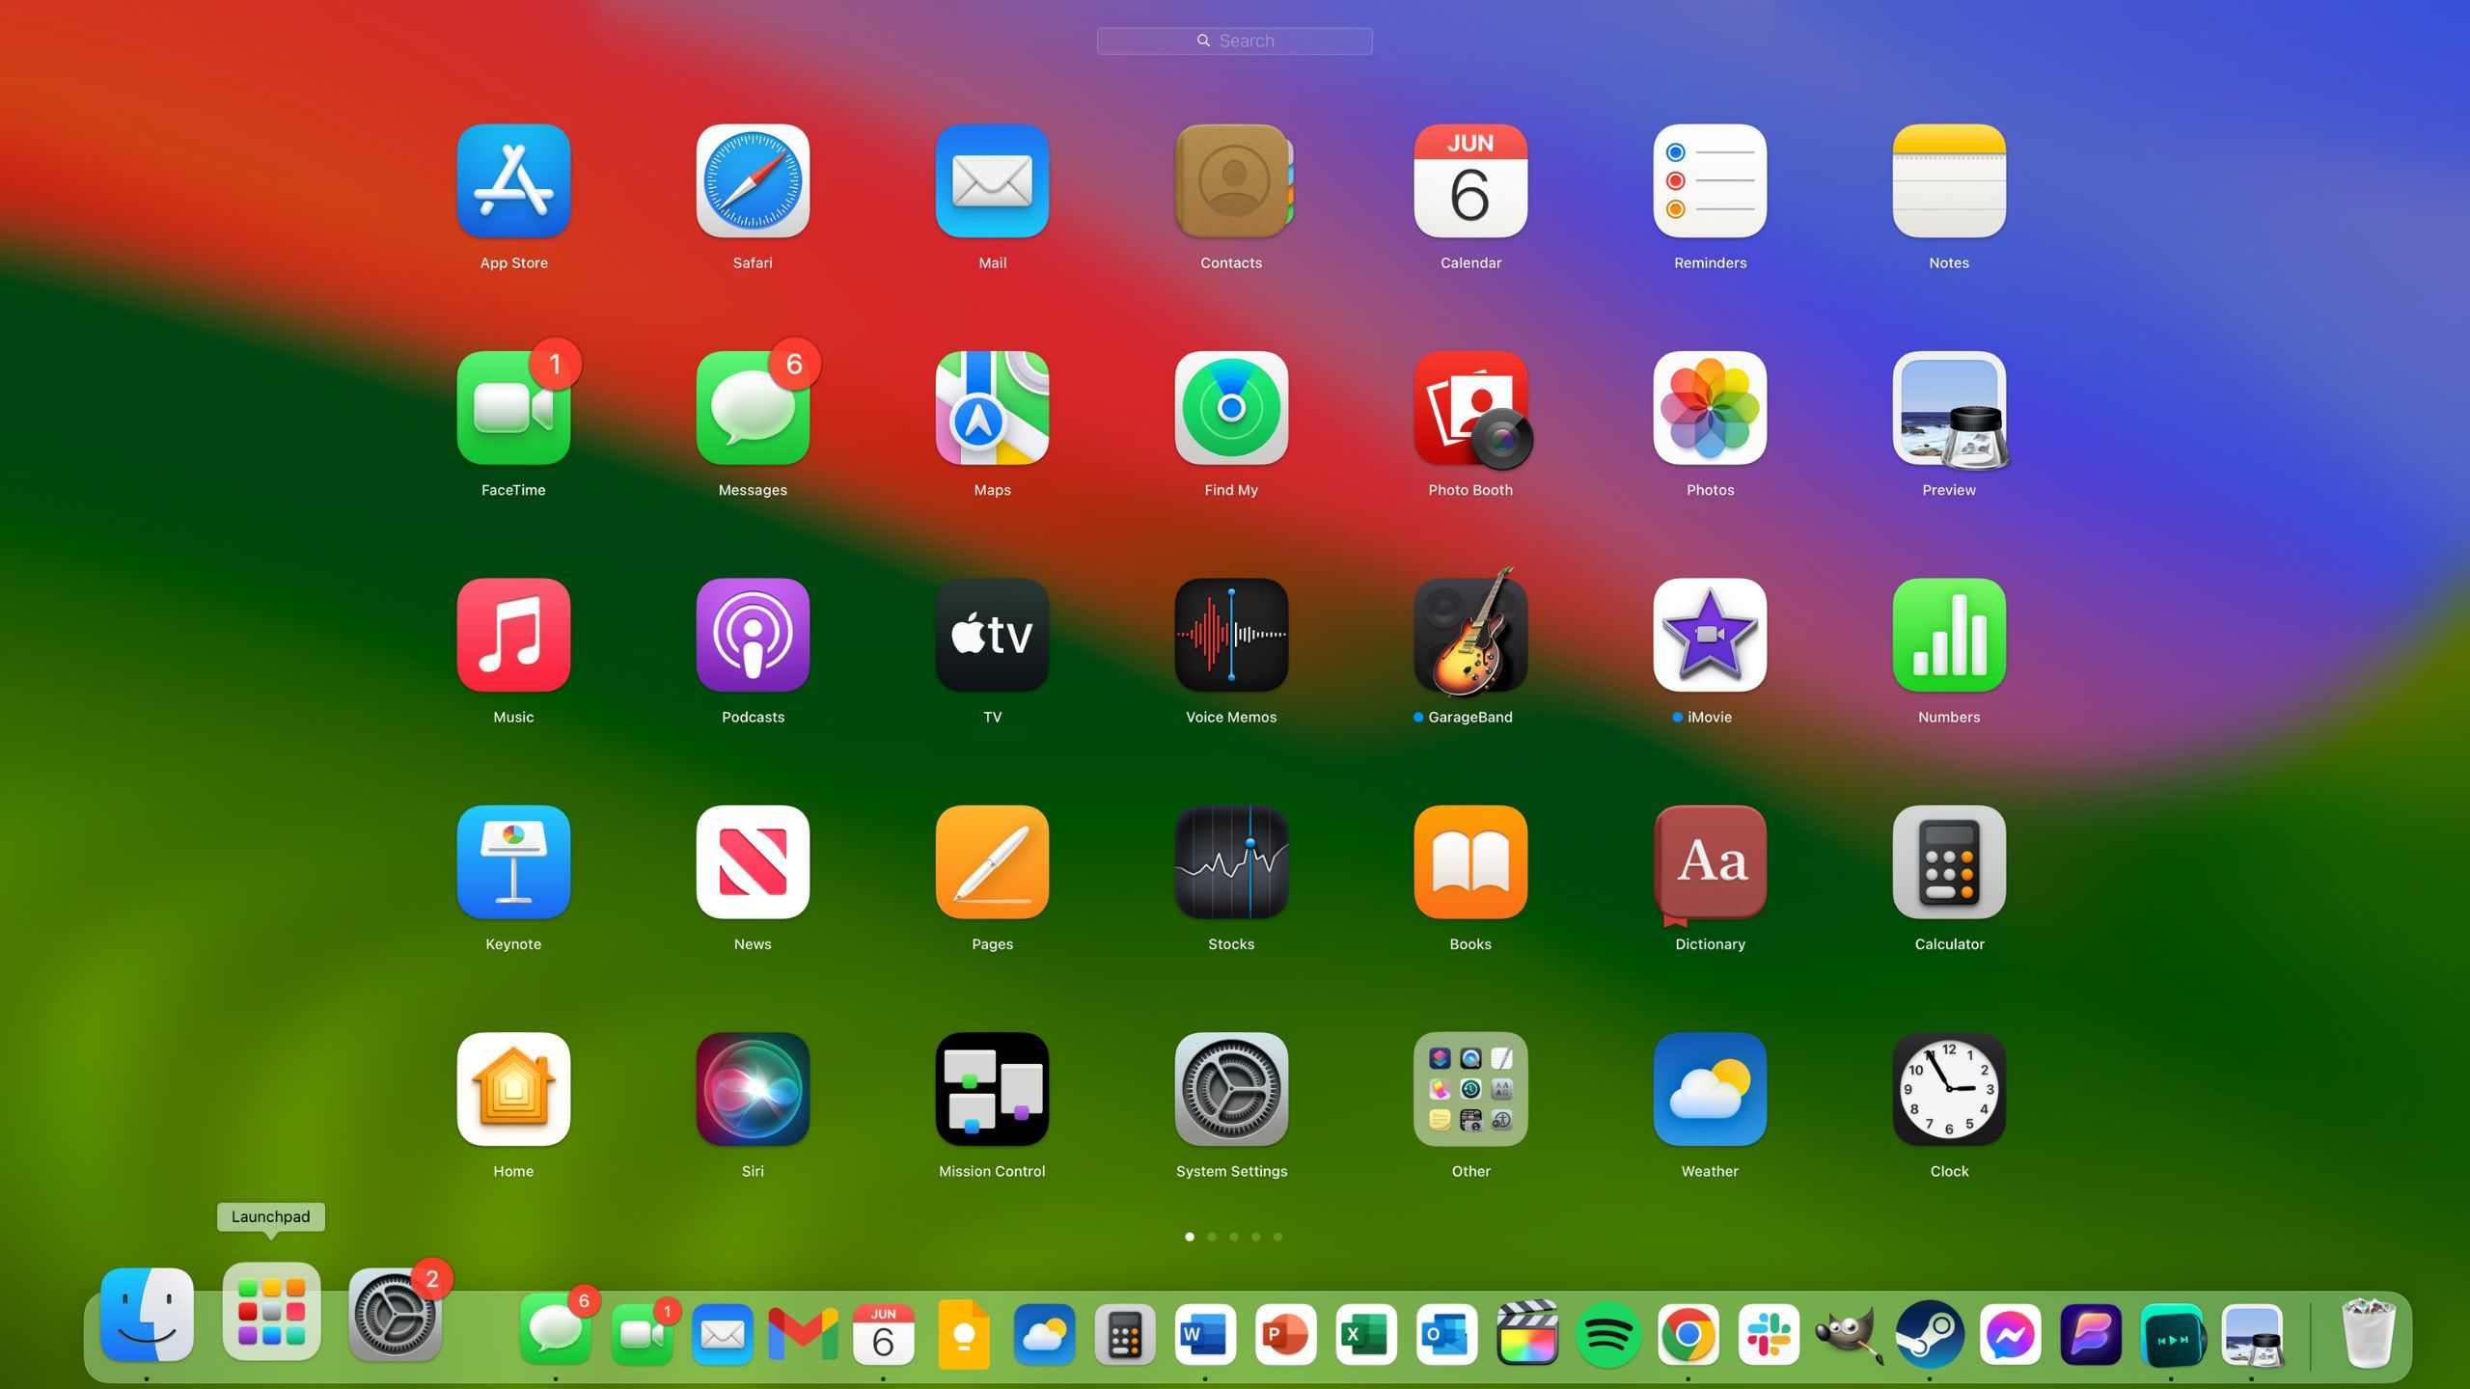Launch GarageBand
The image size is (2470, 1389).
1470,635
